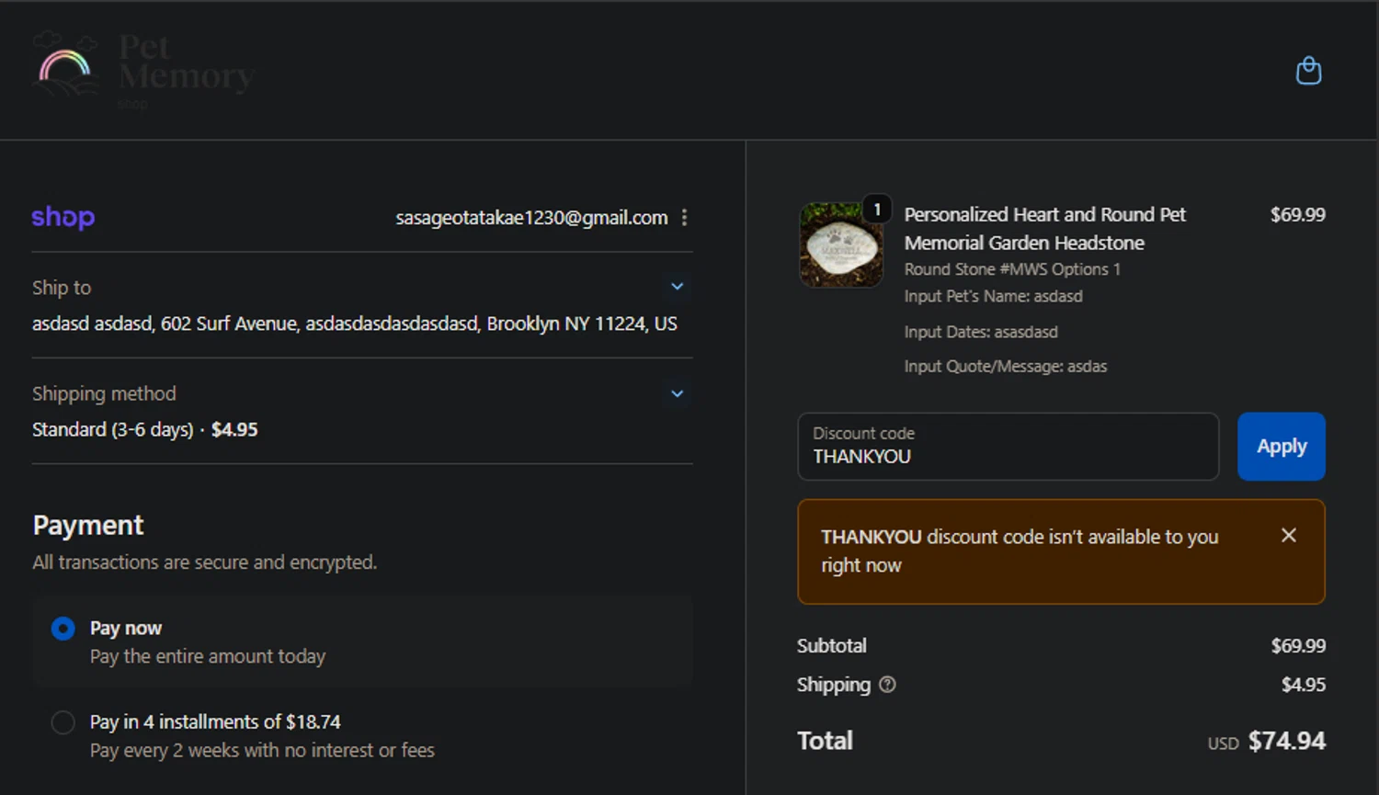
Task: Click the Subtotal amount $69.99
Action: point(1298,646)
